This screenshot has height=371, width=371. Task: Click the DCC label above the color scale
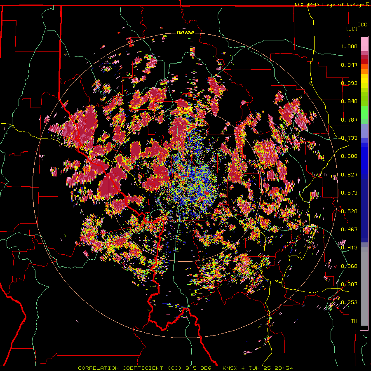(362, 25)
